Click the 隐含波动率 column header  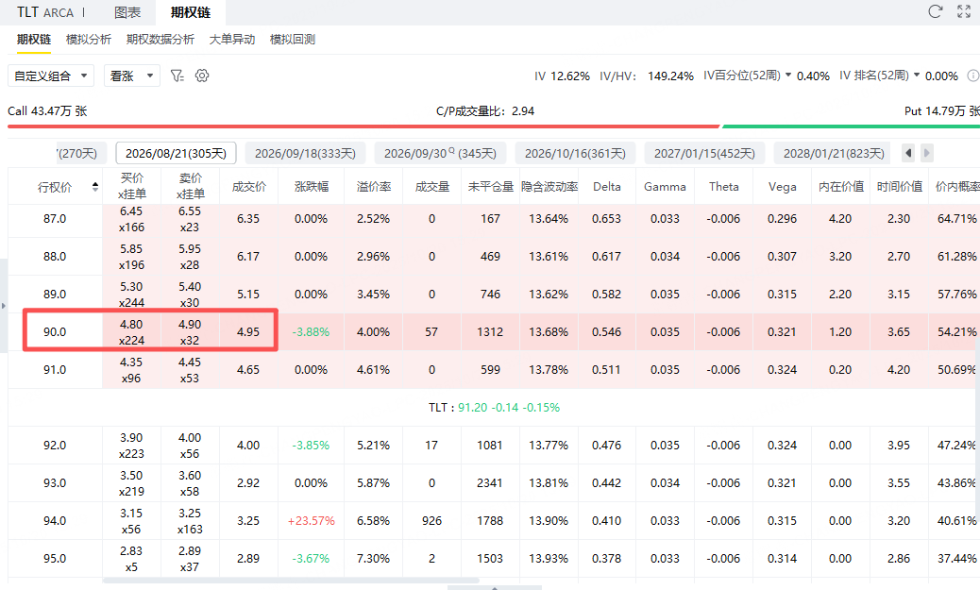coord(549,186)
